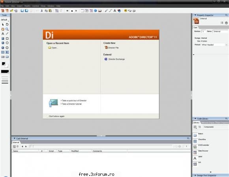This screenshot has width=229, height=177.
Task: Click the Stop playback button
Action: [x=72, y=11]
